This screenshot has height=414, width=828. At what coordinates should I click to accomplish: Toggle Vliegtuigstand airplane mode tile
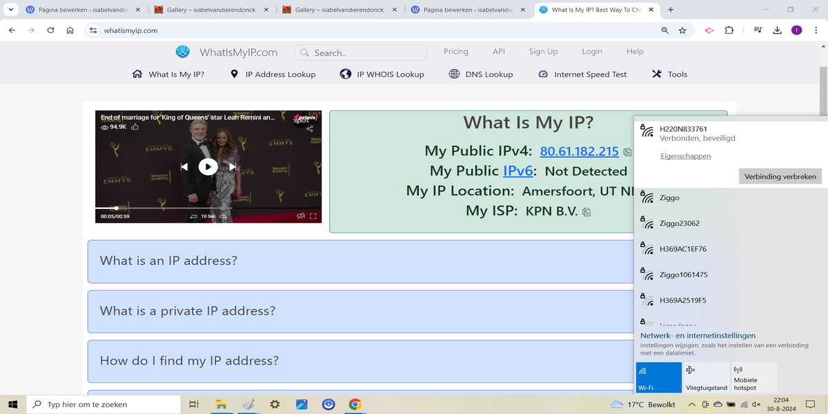pos(707,377)
